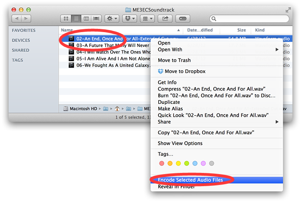The image size is (300, 201).
Task: Choose Compress "02-An End, Once And For All.wav"
Action: tap(217, 89)
